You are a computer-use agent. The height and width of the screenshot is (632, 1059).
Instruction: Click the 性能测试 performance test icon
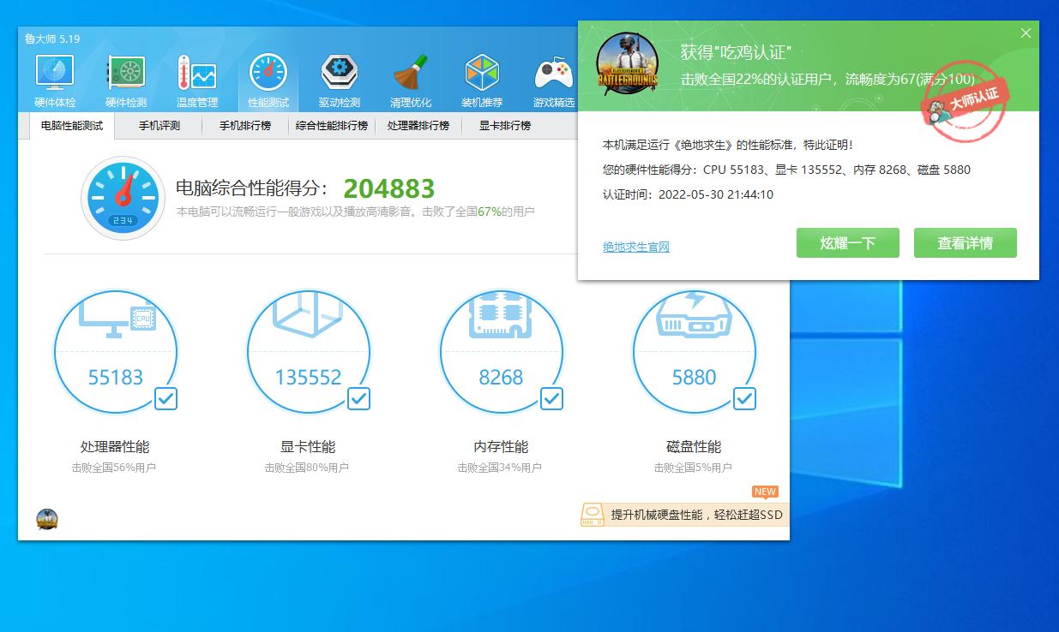268,77
